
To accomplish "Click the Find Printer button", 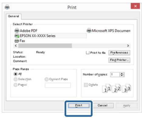I will click(x=119, y=60).
